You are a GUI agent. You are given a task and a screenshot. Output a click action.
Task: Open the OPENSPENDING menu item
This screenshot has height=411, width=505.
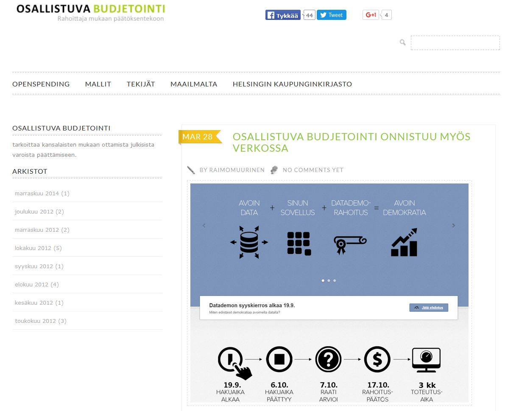pyautogui.click(x=41, y=84)
